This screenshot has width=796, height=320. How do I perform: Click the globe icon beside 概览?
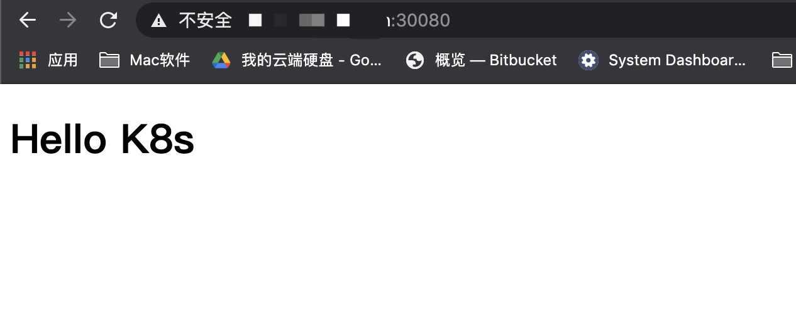pos(415,60)
